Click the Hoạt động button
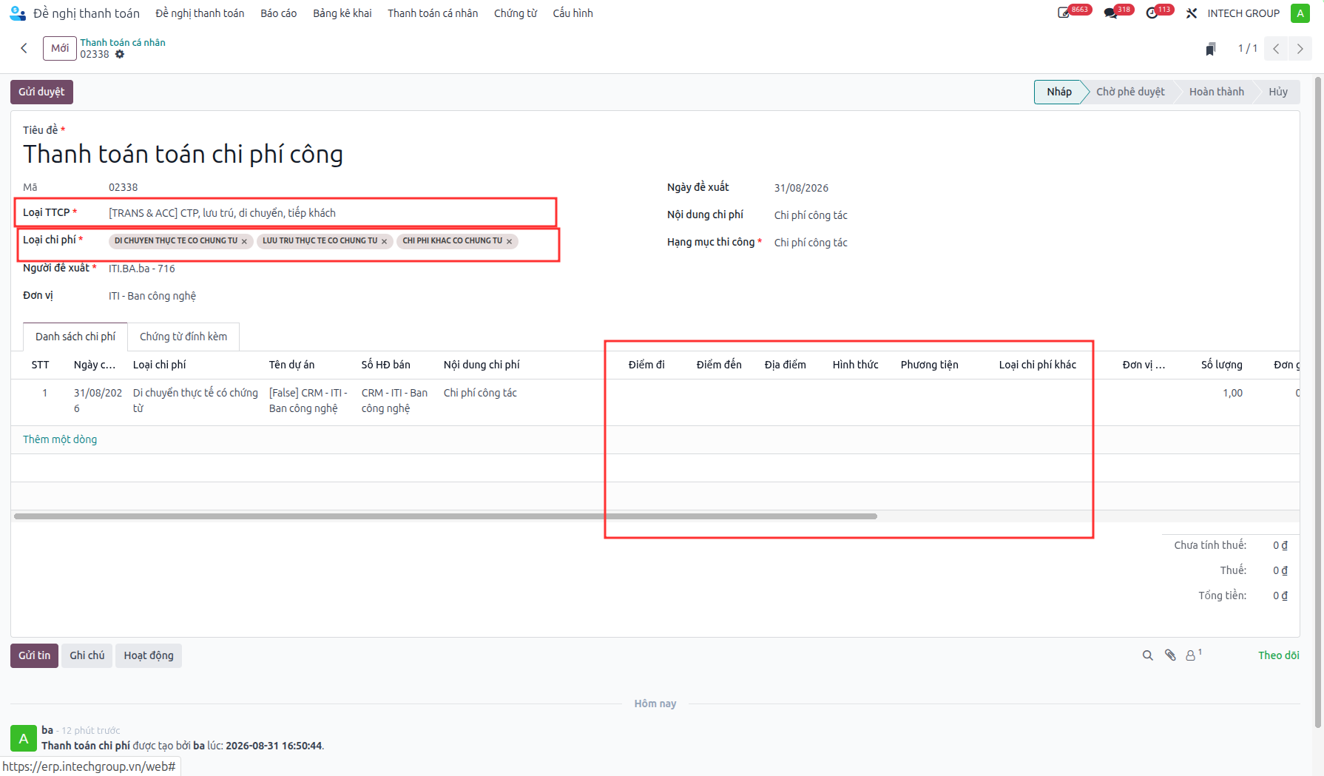 click(149, 655)
